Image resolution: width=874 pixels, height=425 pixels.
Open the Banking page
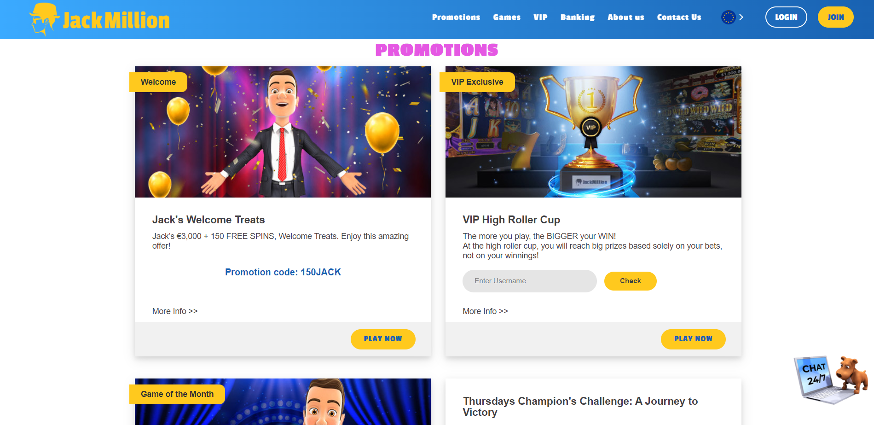pos(578,17)
